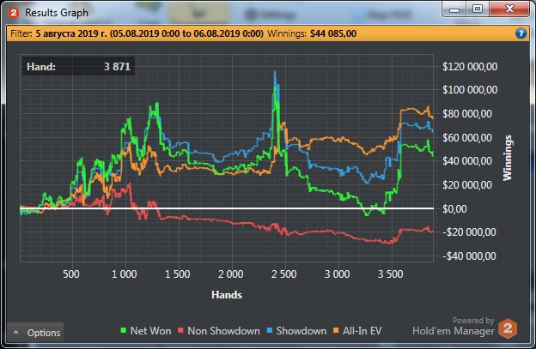This screenshot has width=536, height=349.
Task: Click the filter date text in orange bar
Action: pos(149,33)
